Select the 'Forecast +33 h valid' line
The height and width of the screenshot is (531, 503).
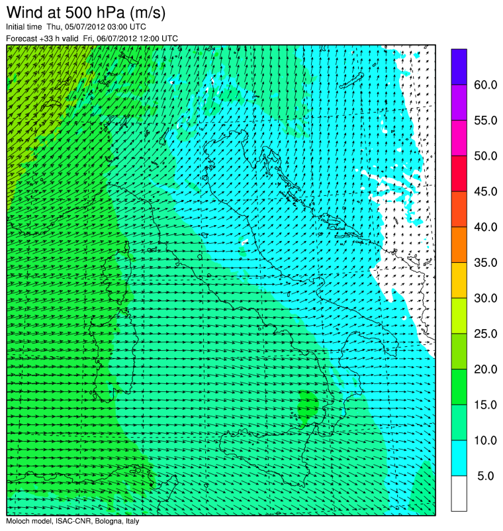click(42, 38)
